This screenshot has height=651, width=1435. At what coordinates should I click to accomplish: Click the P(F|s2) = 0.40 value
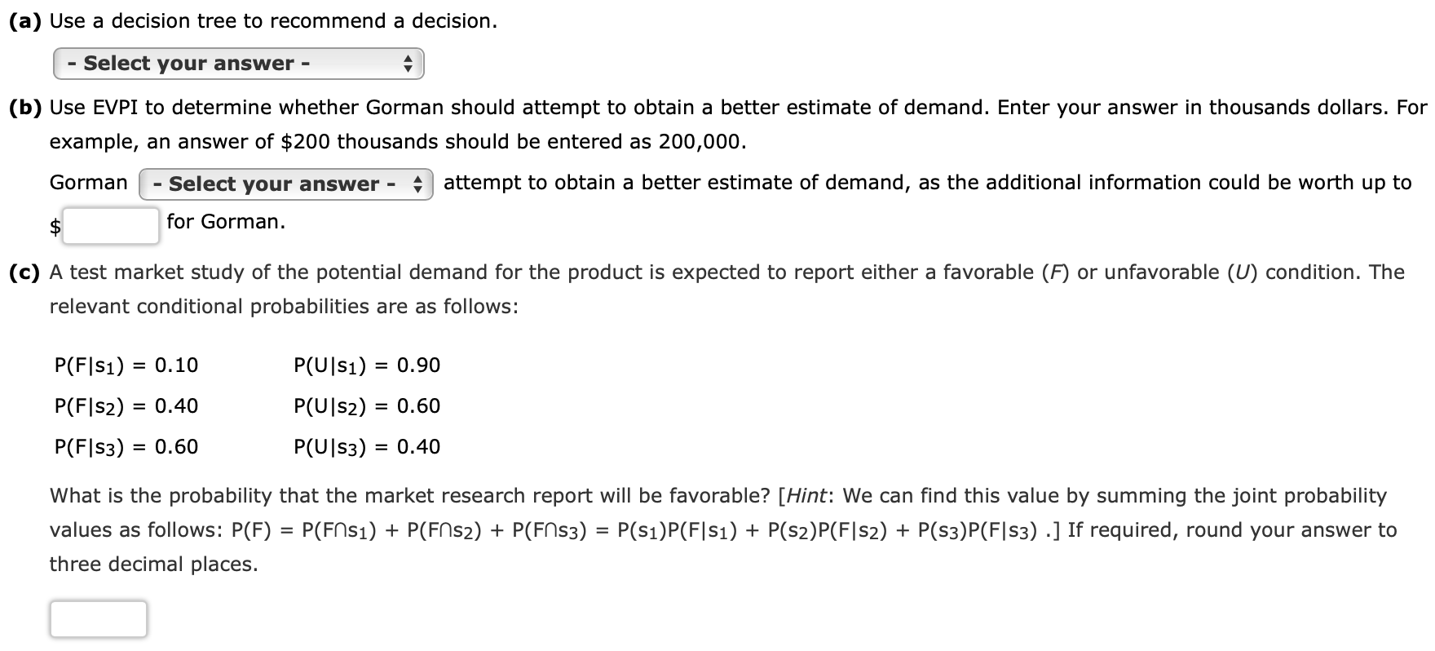(126, 406)
